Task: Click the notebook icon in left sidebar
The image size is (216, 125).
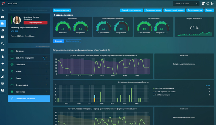Action: point(3,77)
